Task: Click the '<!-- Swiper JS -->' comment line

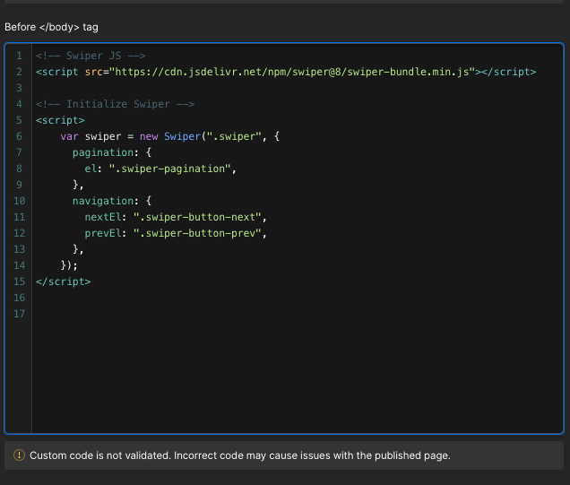Action: 91,56
